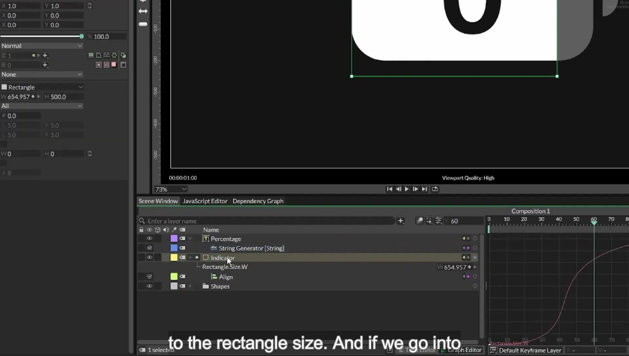Click the Default Keyframe Layer icon
The width and height of the screenshot is (629, 356).
point(493,350)
